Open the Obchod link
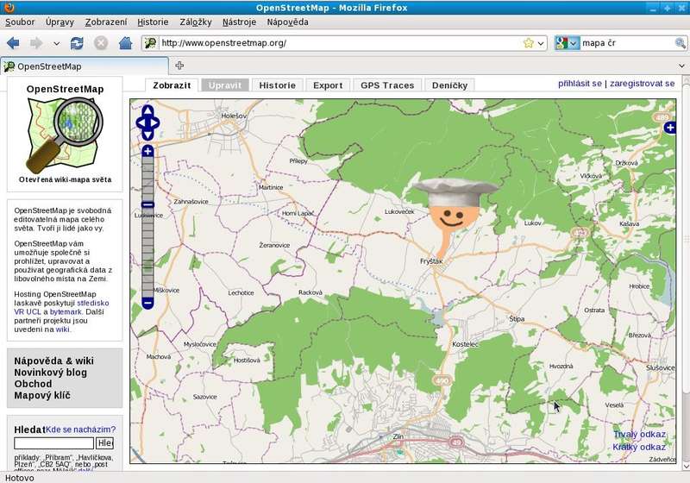Viewport: 690px width, 483px height. click(33, 384)
